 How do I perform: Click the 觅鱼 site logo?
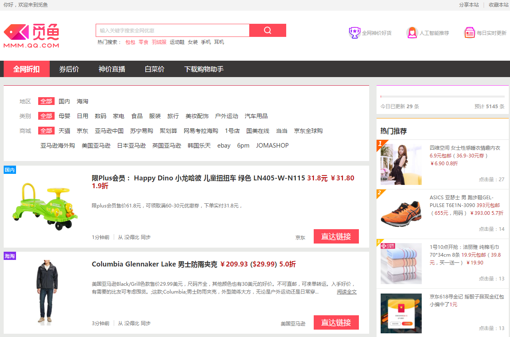click(32, 36)
